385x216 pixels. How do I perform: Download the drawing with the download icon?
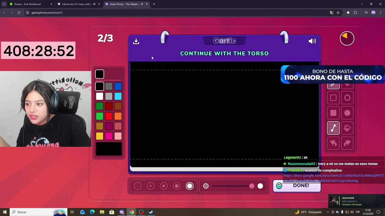(x=136, y=41)
